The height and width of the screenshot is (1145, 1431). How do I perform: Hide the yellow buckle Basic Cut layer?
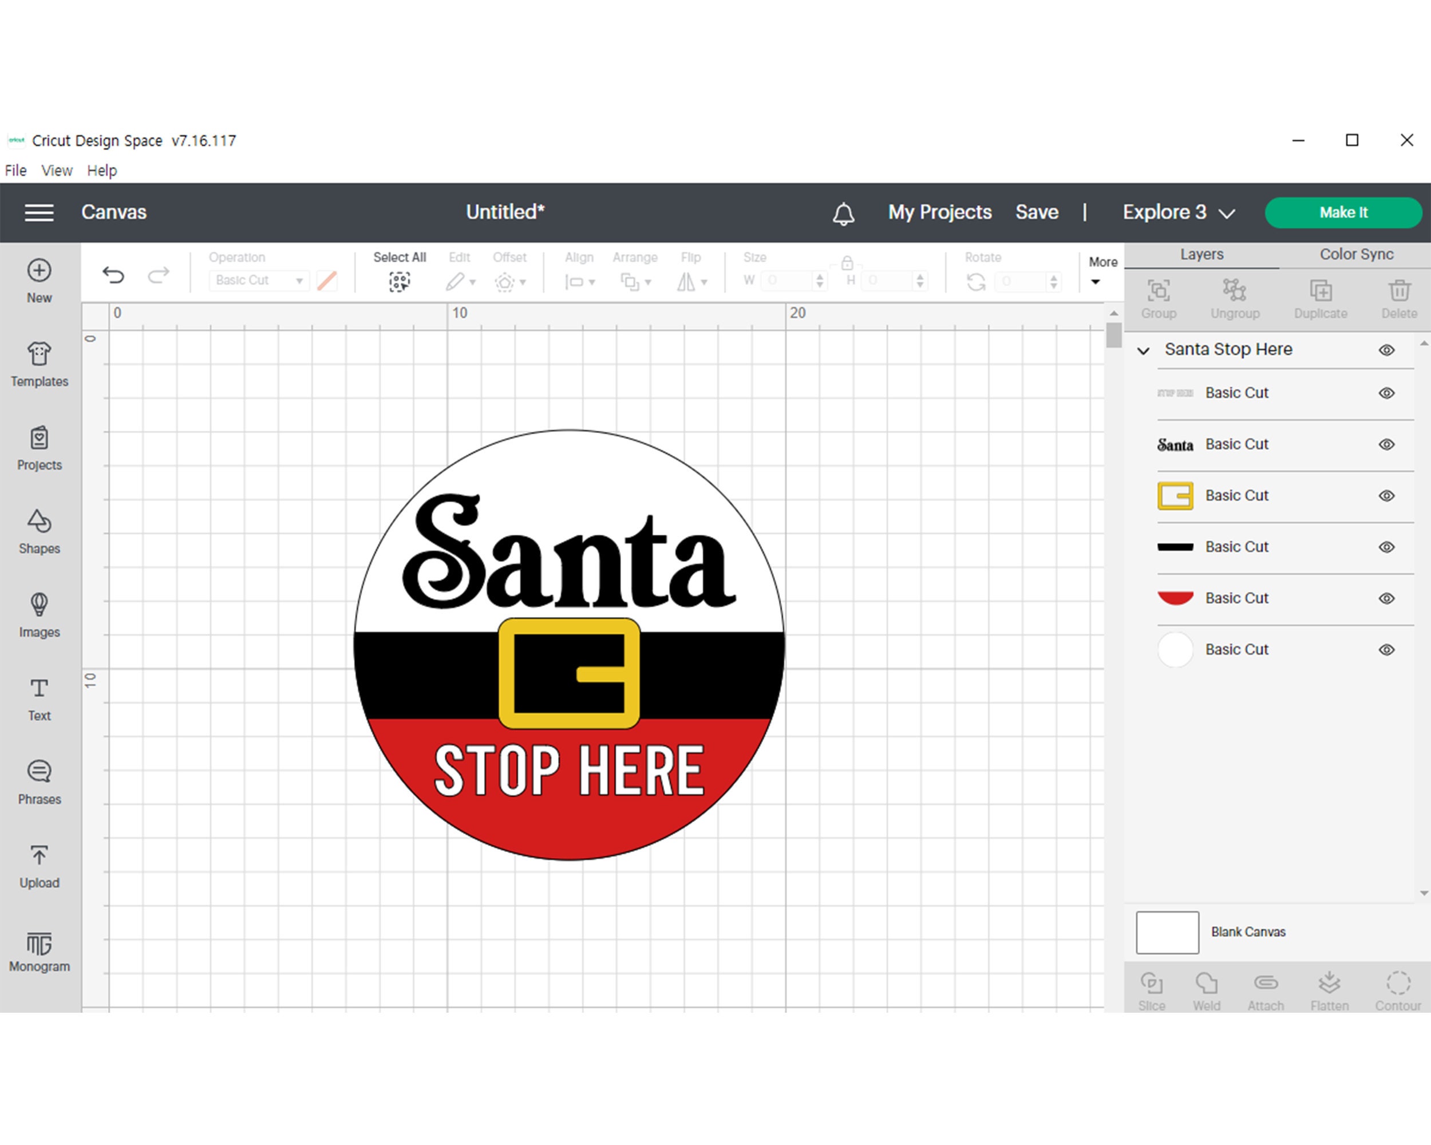[x=1386, y=496]
